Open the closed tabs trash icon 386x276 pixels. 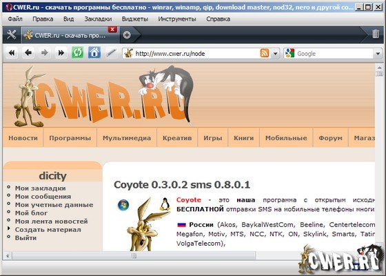(x=376, y=34)
